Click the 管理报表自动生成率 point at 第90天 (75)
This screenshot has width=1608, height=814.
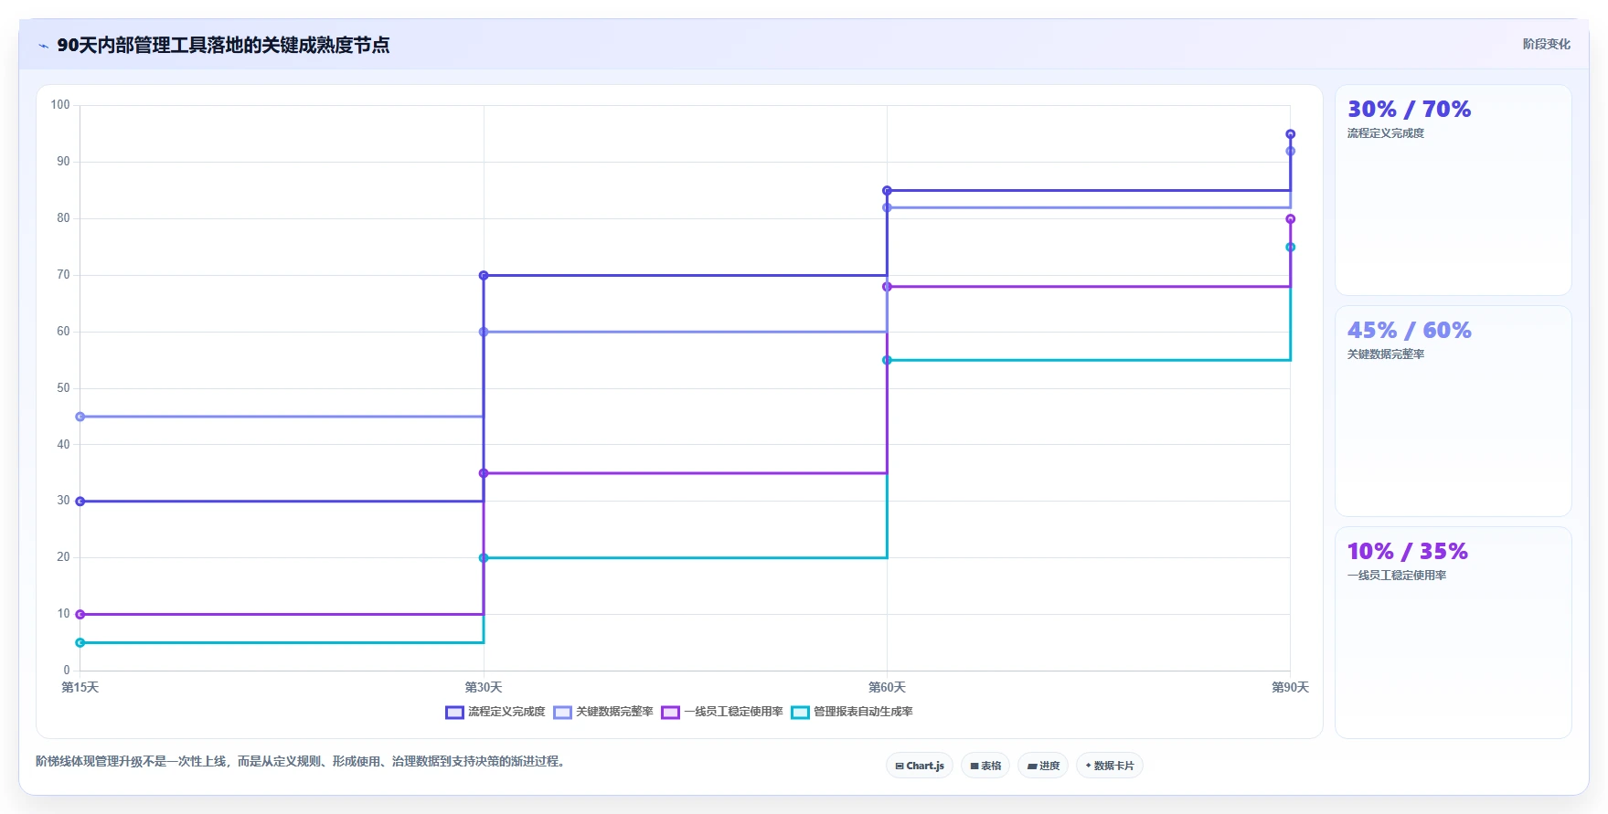point(1291,248)
